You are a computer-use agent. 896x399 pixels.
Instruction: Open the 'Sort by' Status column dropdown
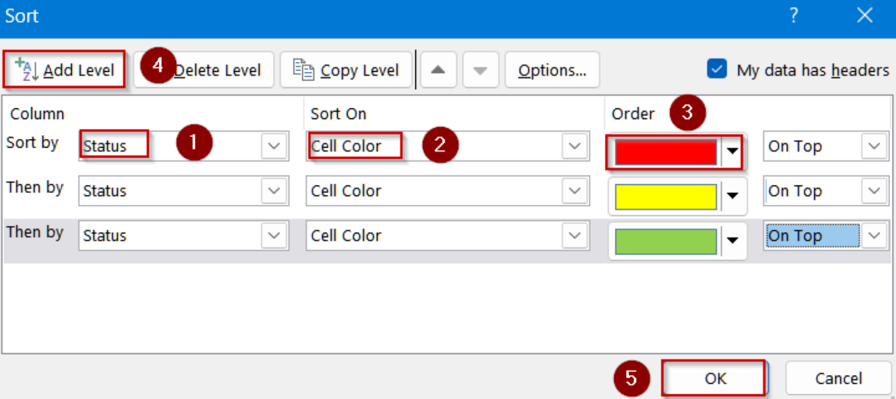274,146
